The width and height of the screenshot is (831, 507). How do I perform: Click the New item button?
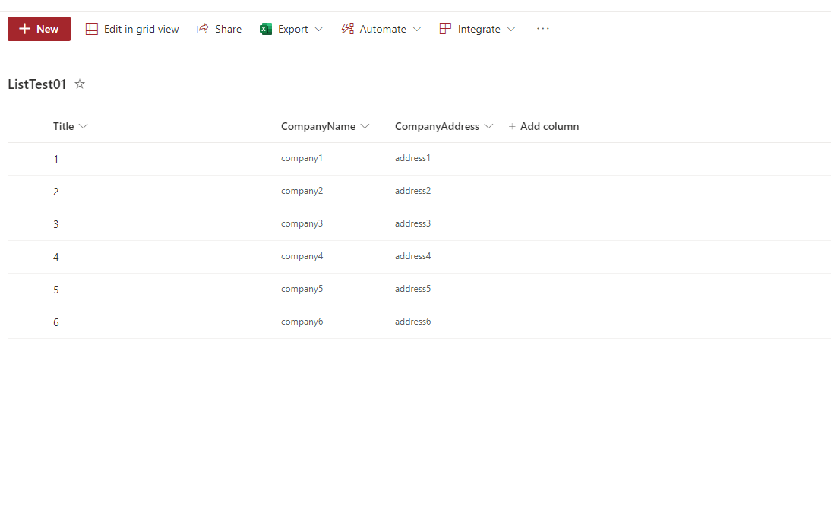pyautogui.click(x=39, y=29)
